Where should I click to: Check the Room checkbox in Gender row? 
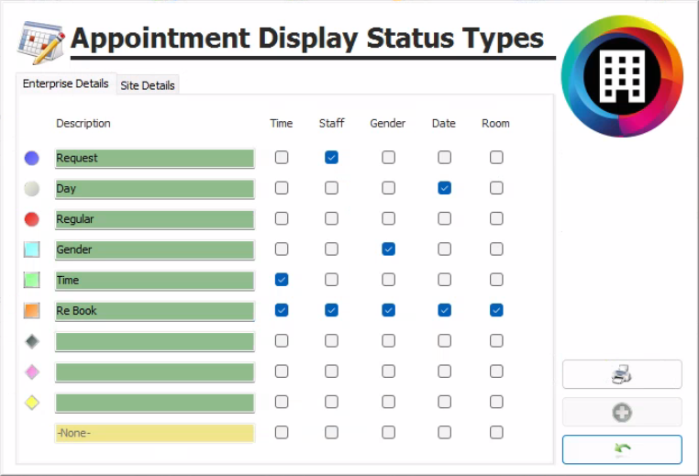click(x=496, y=249)
